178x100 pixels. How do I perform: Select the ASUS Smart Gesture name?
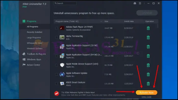(x=75, y=82)
